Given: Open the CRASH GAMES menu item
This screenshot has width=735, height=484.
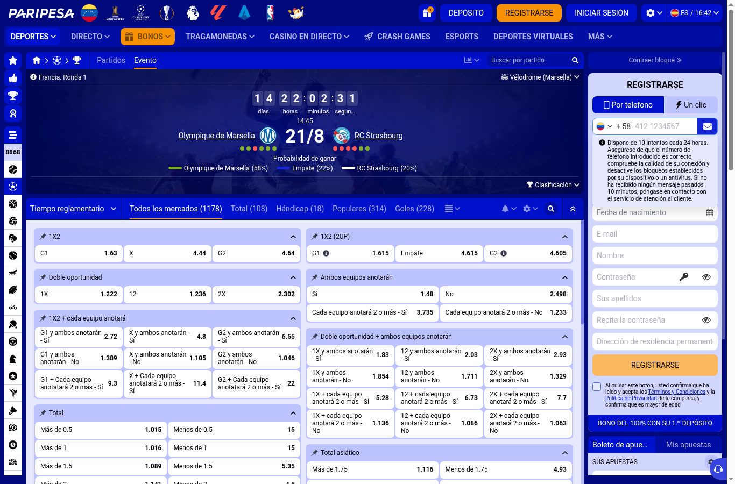Looking at the screenshot, I should pos(397,37).
